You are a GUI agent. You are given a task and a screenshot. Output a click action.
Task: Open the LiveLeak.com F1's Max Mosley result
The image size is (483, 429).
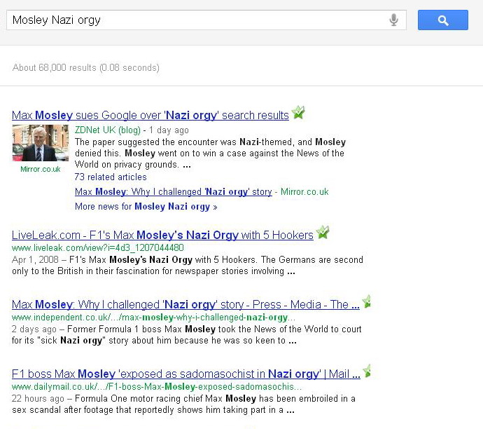[162, 235]
